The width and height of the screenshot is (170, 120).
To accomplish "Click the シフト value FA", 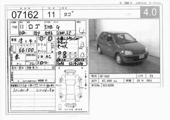I will 151,76.
